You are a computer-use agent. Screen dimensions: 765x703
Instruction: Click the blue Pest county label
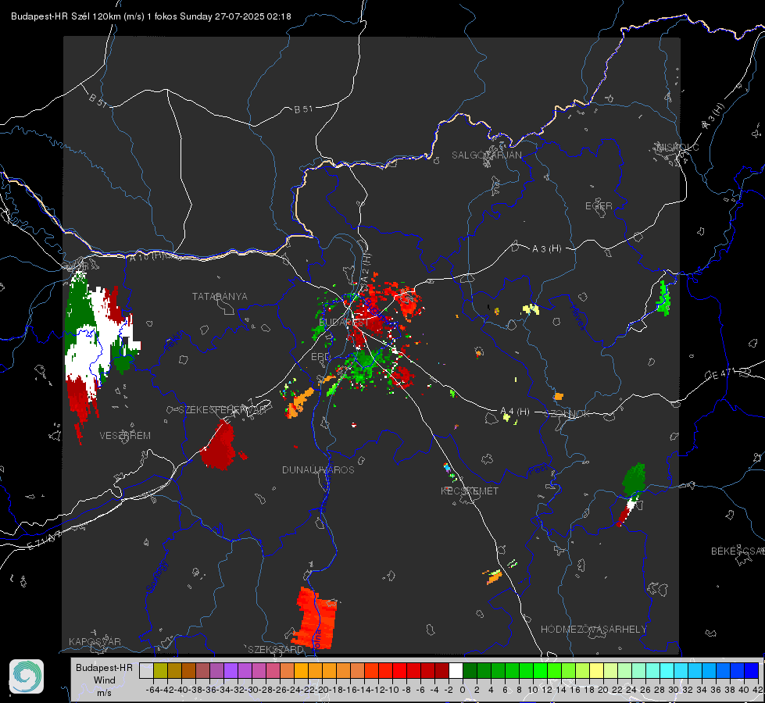(x=538, y=470)
